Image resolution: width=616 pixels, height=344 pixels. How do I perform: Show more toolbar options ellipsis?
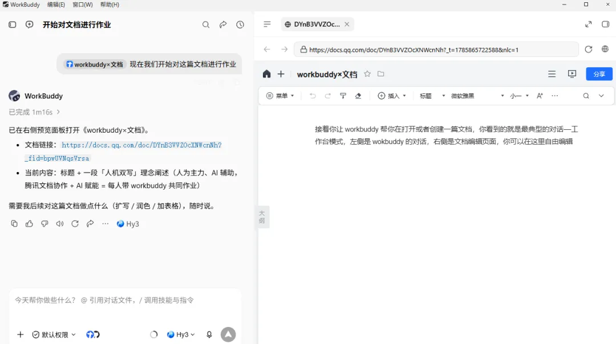tap(555, 96)
